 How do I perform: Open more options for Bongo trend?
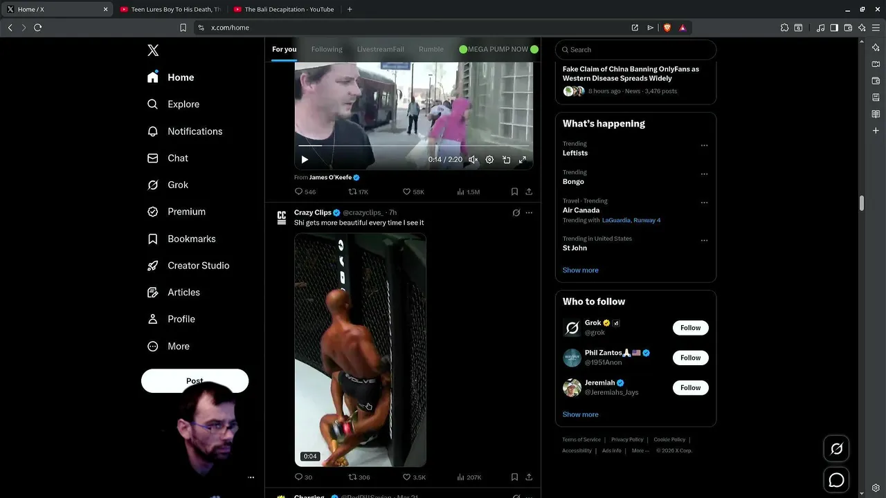click(x=704, y=174)
